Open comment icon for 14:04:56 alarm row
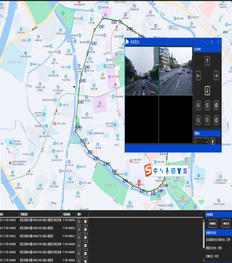 coord(79,230)
